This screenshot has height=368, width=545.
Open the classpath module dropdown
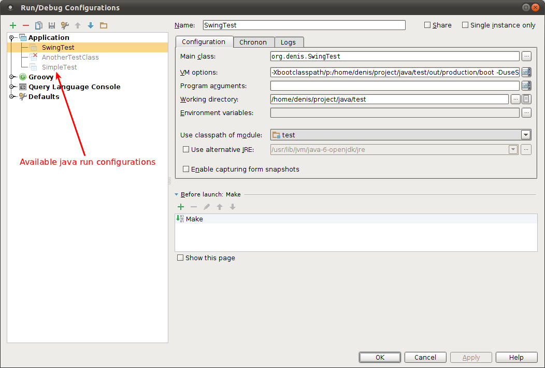point(525,134)
